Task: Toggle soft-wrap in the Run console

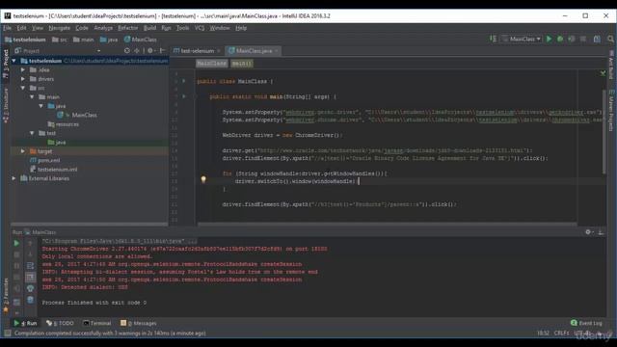Action: click(x=30, y=266)
